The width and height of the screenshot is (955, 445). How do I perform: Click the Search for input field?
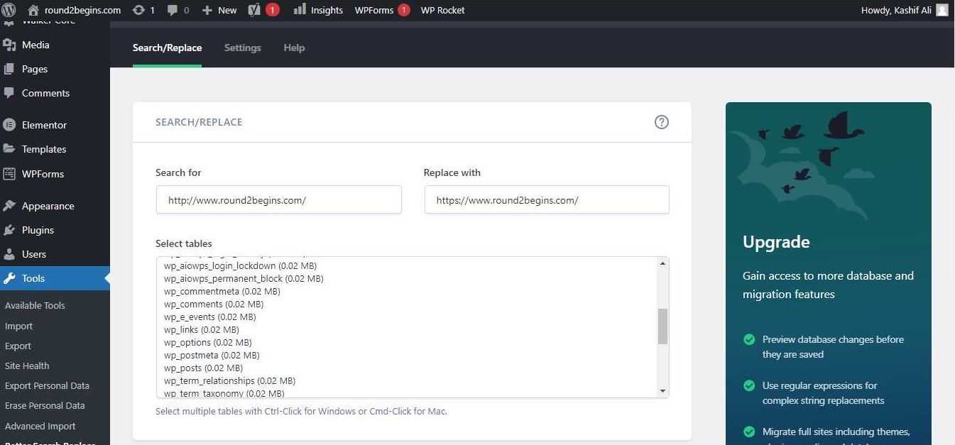pyautogui.click(x=278, y=200)
